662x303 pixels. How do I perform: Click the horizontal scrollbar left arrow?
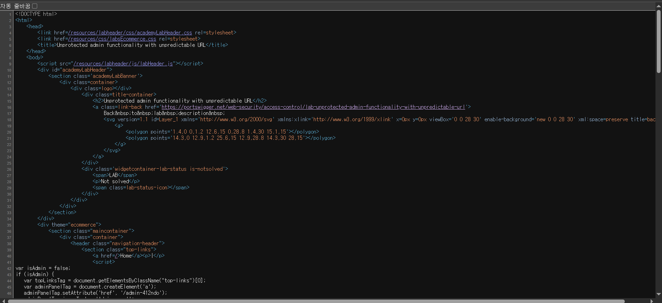pos(3,301)
